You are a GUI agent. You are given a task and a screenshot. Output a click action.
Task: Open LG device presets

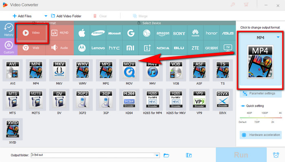(147, 33)
